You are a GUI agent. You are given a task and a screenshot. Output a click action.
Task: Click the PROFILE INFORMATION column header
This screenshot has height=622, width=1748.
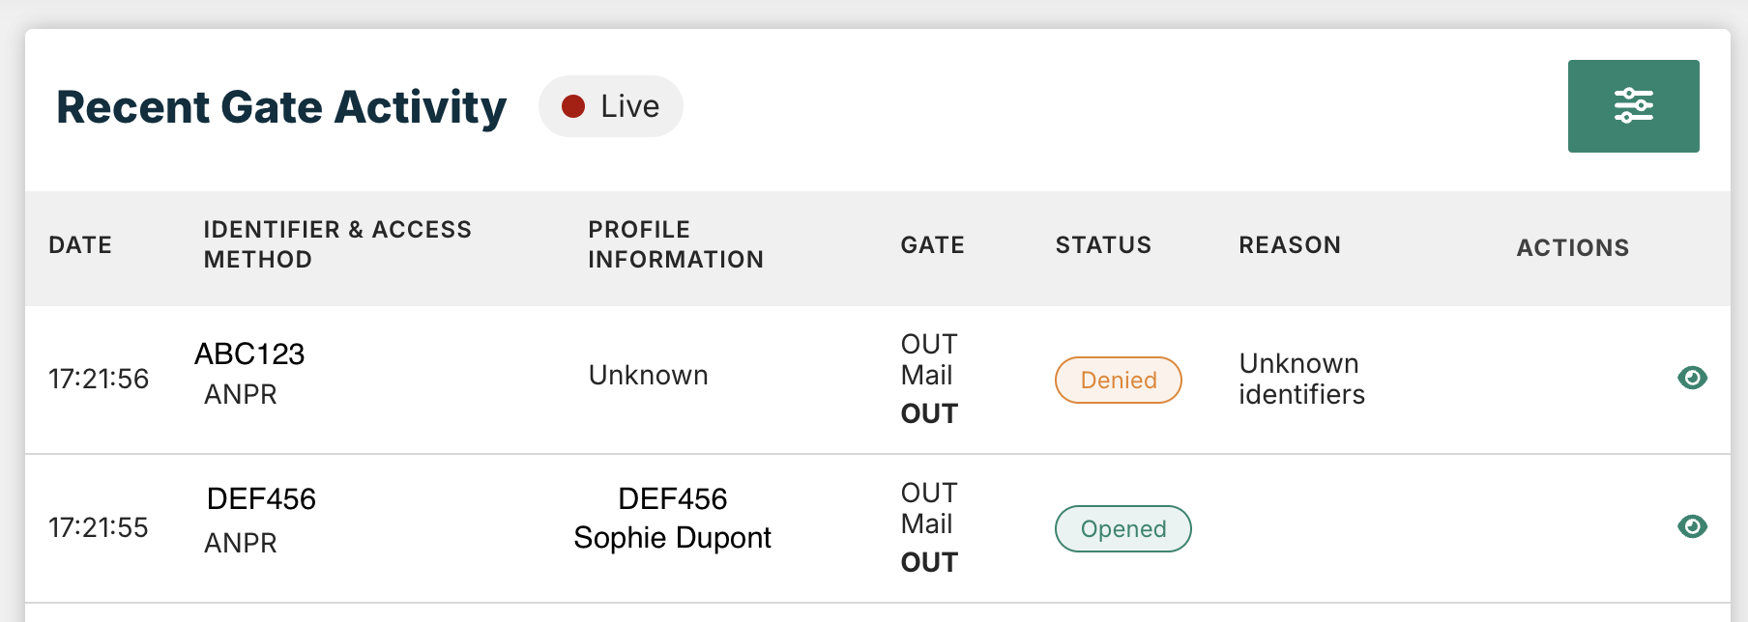tap(676, 244)
